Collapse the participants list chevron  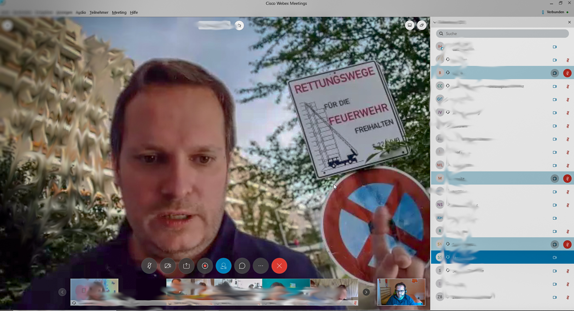[435, 22]
